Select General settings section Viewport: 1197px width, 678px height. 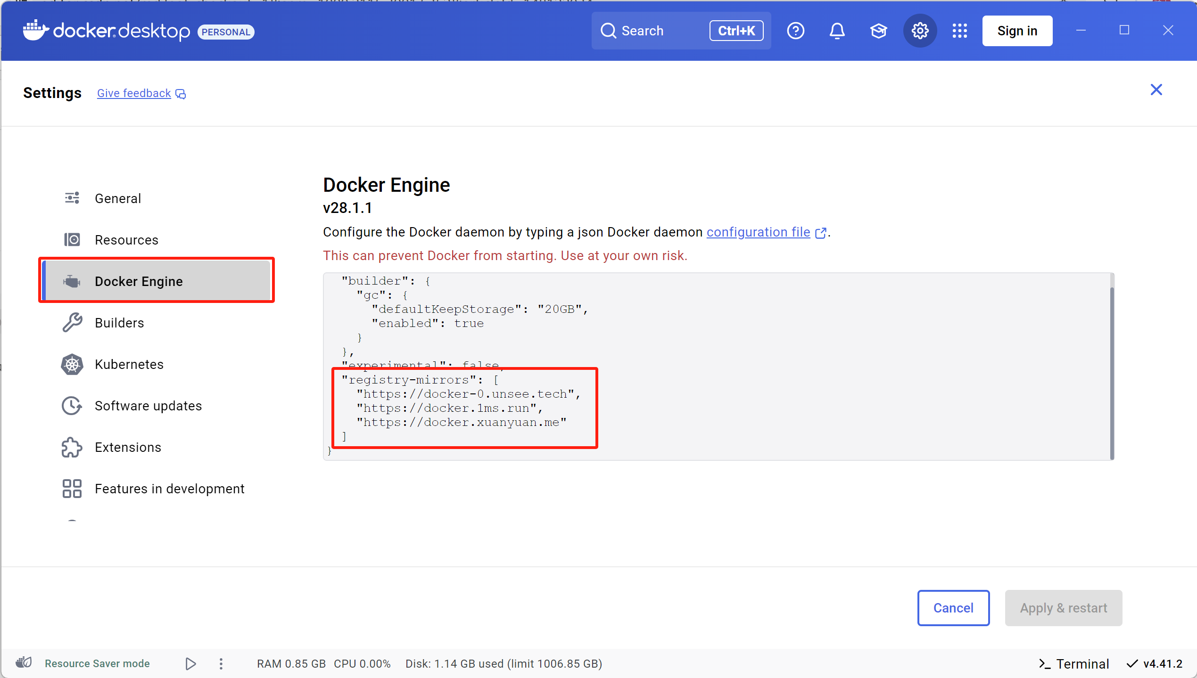118,198
